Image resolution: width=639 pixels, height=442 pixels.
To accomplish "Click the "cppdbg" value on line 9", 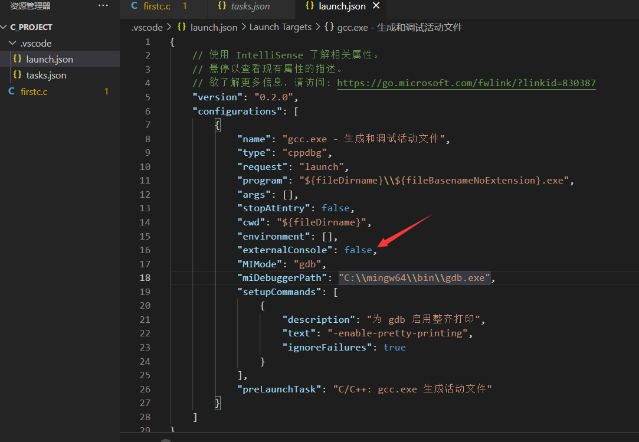I will [305, 152].
